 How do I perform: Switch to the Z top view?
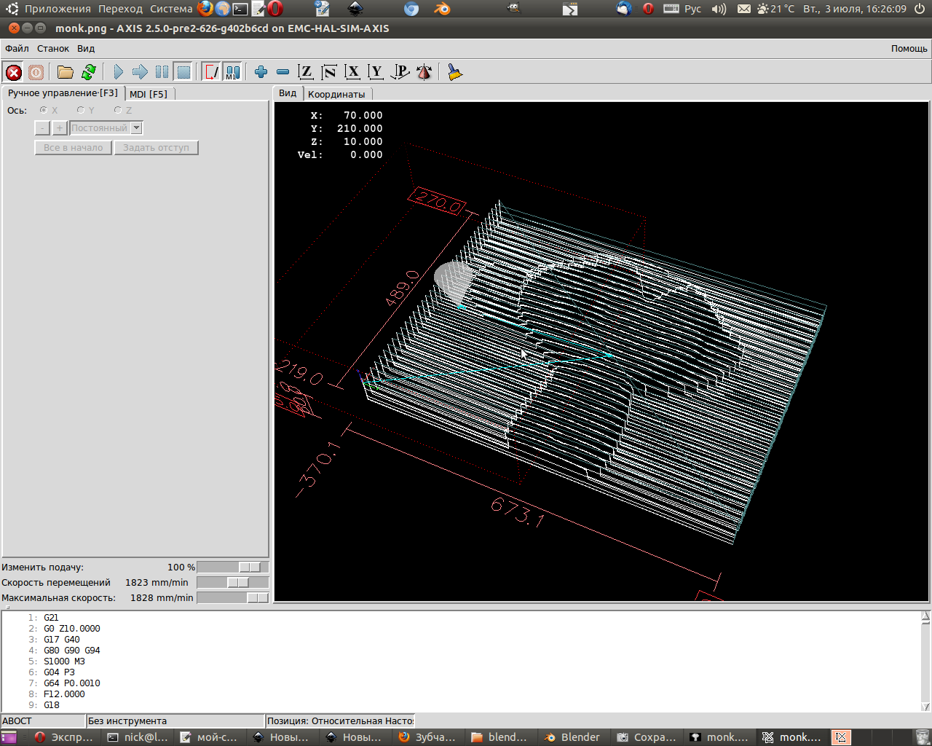(x=306, y=72)
